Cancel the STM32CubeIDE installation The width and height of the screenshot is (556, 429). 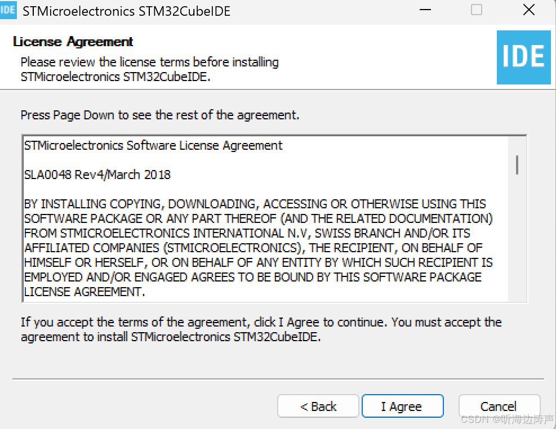499,406
